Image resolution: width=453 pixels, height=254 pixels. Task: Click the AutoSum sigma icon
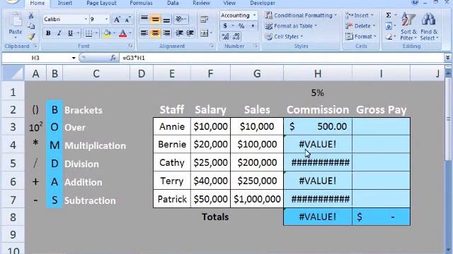click(389, 15)
